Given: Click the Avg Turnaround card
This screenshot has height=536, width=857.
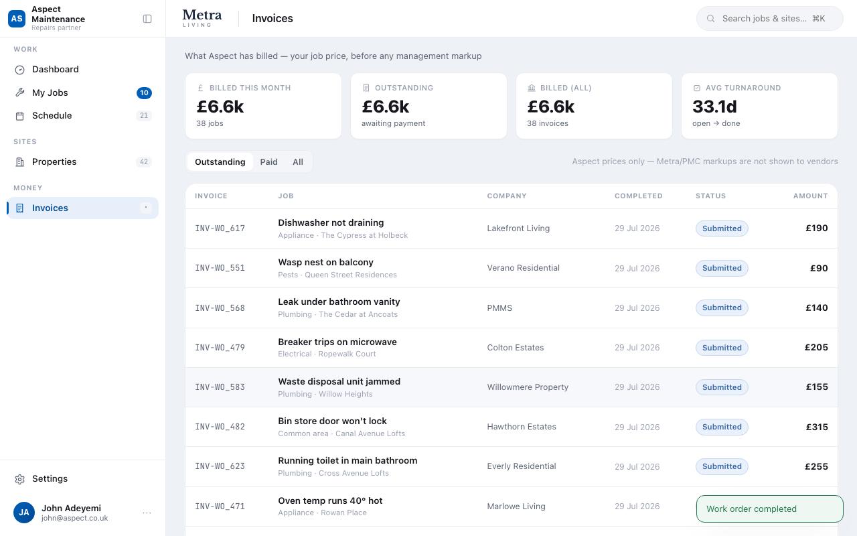Looking at the screenshot, I should [x=760, y=106].
